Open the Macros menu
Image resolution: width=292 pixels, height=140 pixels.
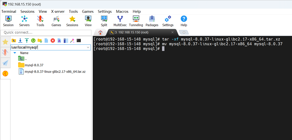[122, 12]
